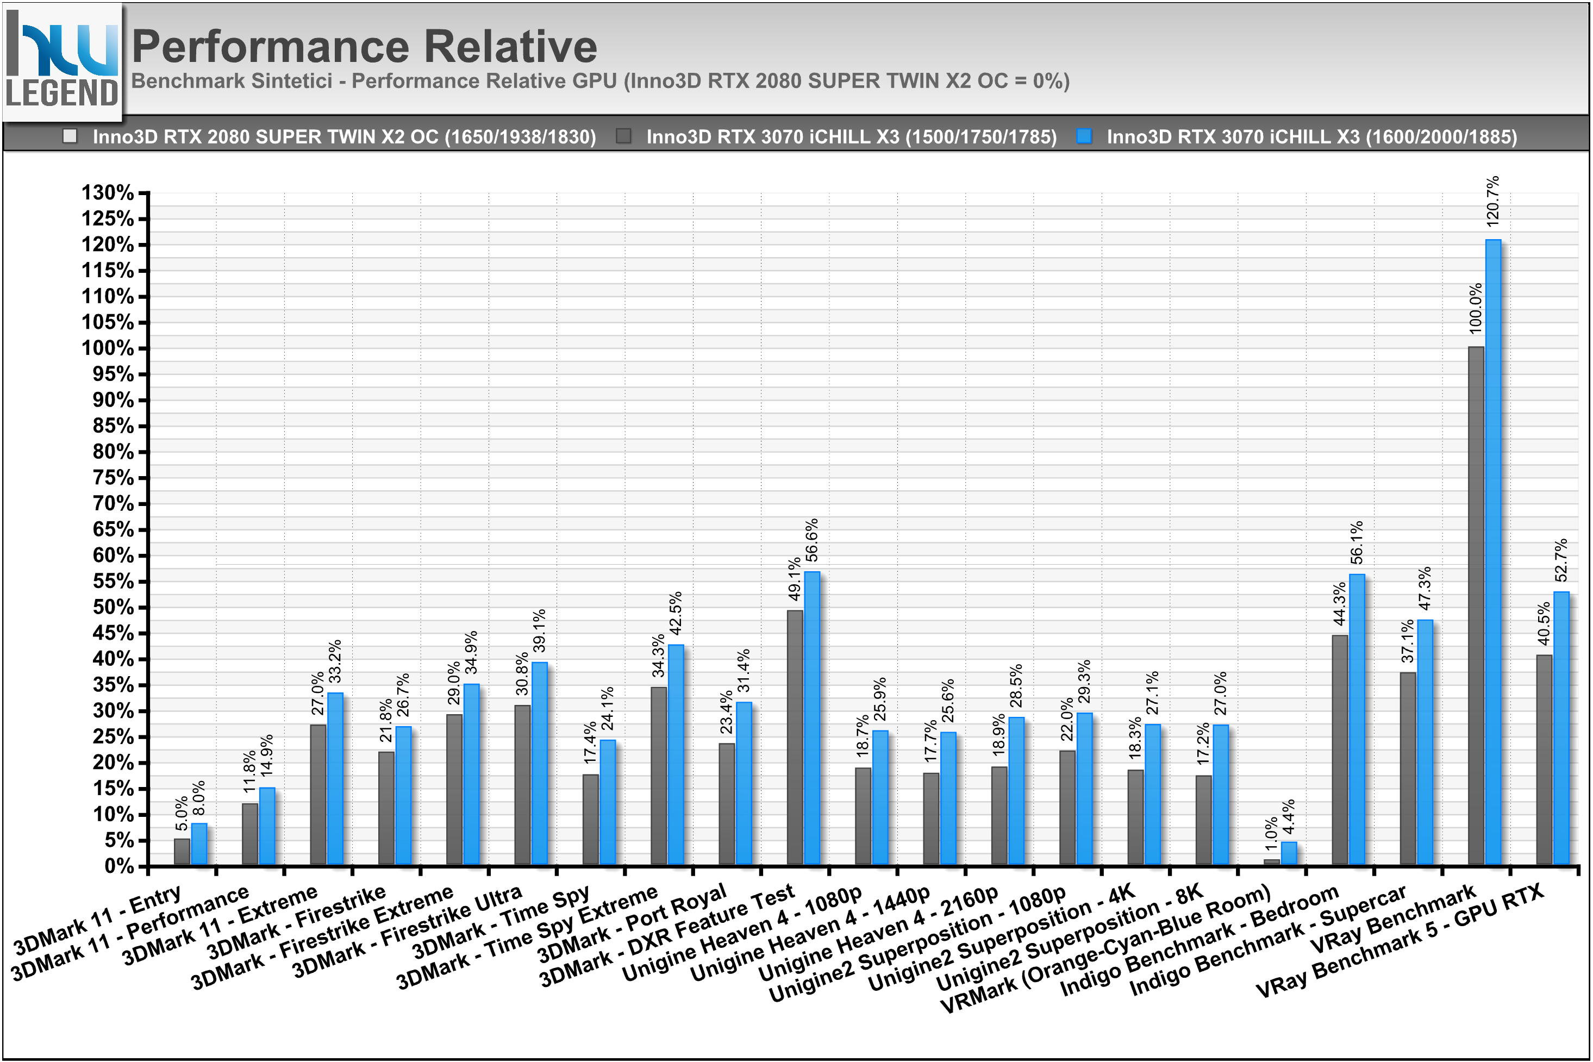Click the 39.1% blue Firestrike Ultra bar

tap(540, 764)
